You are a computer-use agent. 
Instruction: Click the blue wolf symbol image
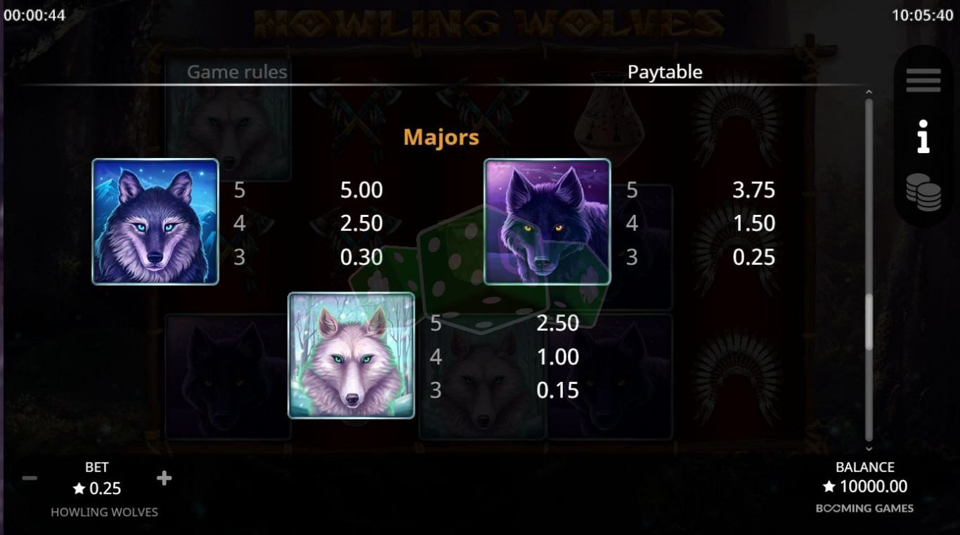pos(155,222)
